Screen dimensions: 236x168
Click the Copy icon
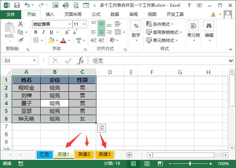20,32
